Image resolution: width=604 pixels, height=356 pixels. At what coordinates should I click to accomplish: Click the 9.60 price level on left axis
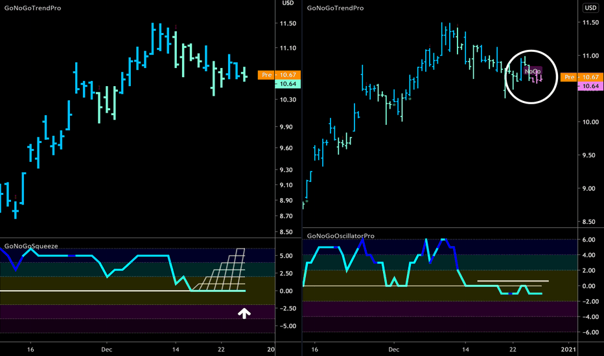(x=288, y=148)
